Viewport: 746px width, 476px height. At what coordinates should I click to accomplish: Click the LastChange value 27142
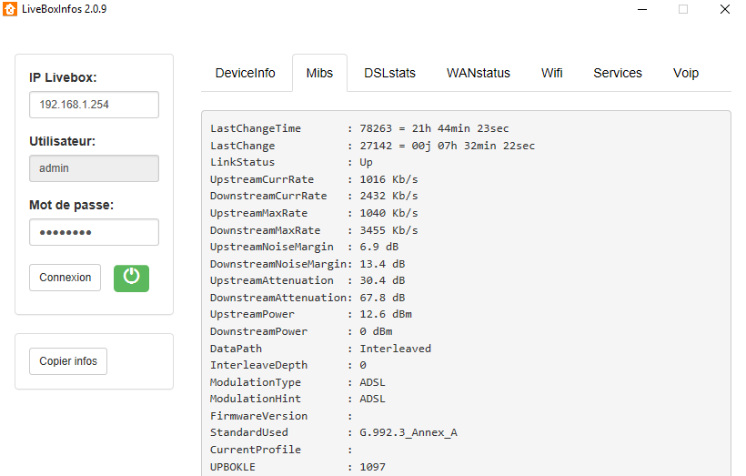376,146
